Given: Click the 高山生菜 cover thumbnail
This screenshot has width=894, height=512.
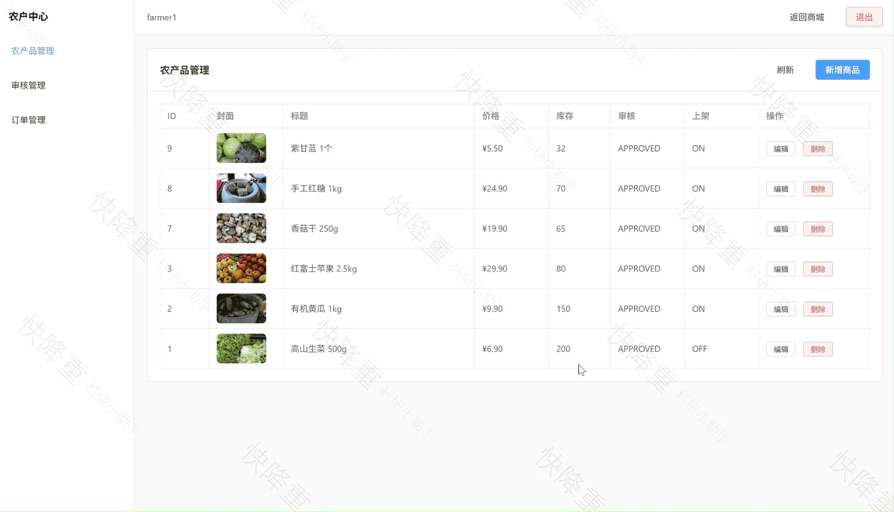Looking at the screenshot, I should click(241, 348).
